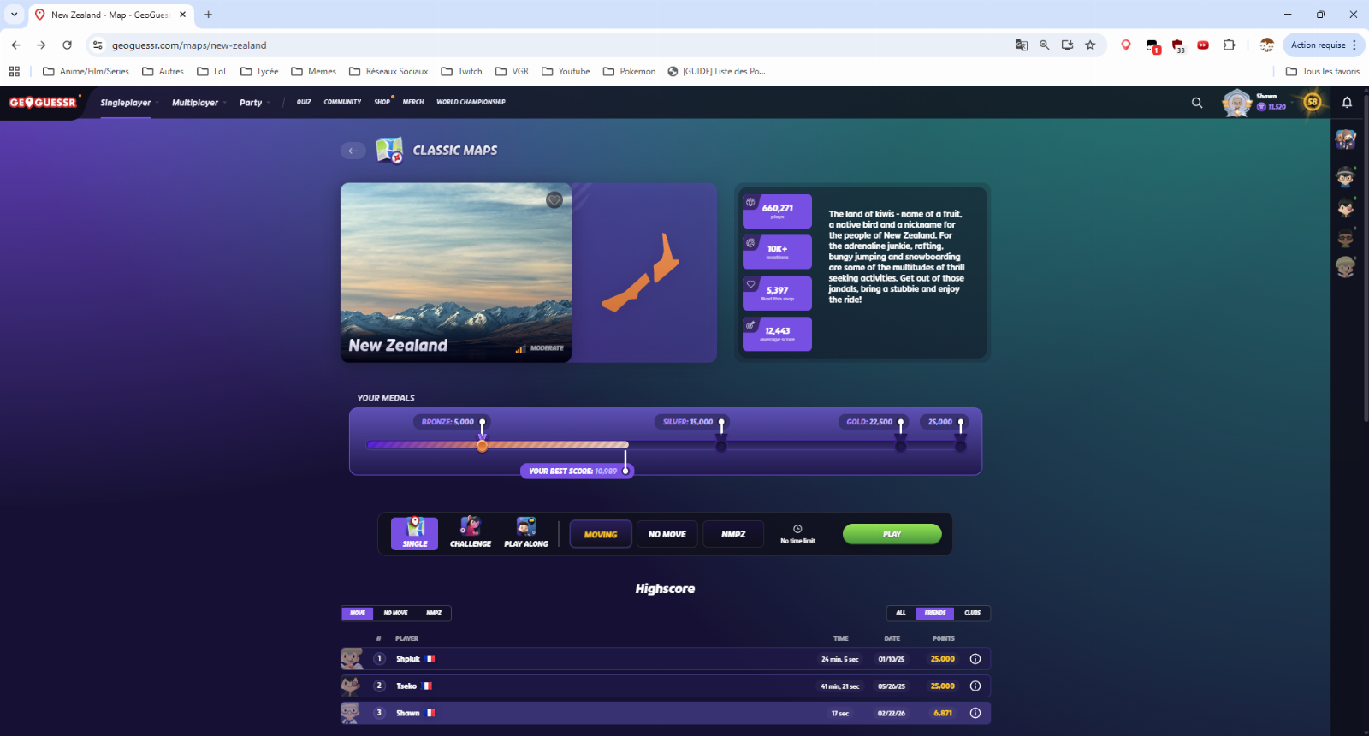Open the notifications bell icon
The height and width of the screenshot is (736, 1369).
(x=1347, y=103)
